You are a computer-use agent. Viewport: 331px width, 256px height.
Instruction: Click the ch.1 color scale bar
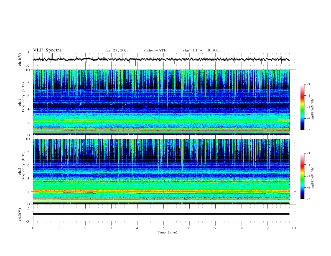302,107
